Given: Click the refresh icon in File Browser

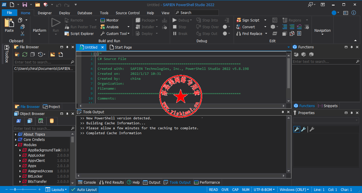Looking at the screenshot, I should click(25, 54).
